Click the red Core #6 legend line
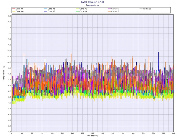Image resolution: width=185 pixels, height=139 pixels. (14, 9)
